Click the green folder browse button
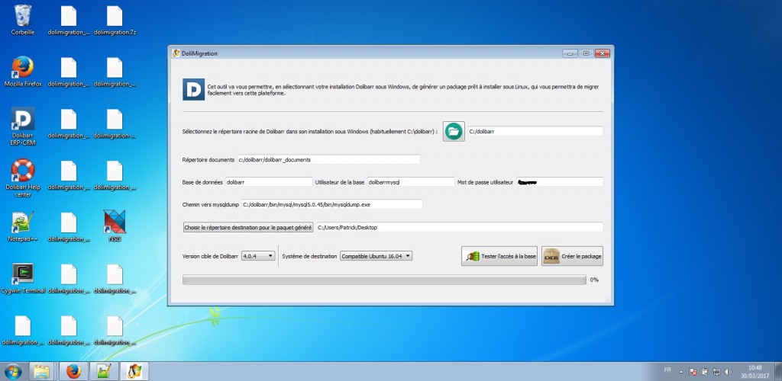The image size is (782, 381). [x=454, y=131]
